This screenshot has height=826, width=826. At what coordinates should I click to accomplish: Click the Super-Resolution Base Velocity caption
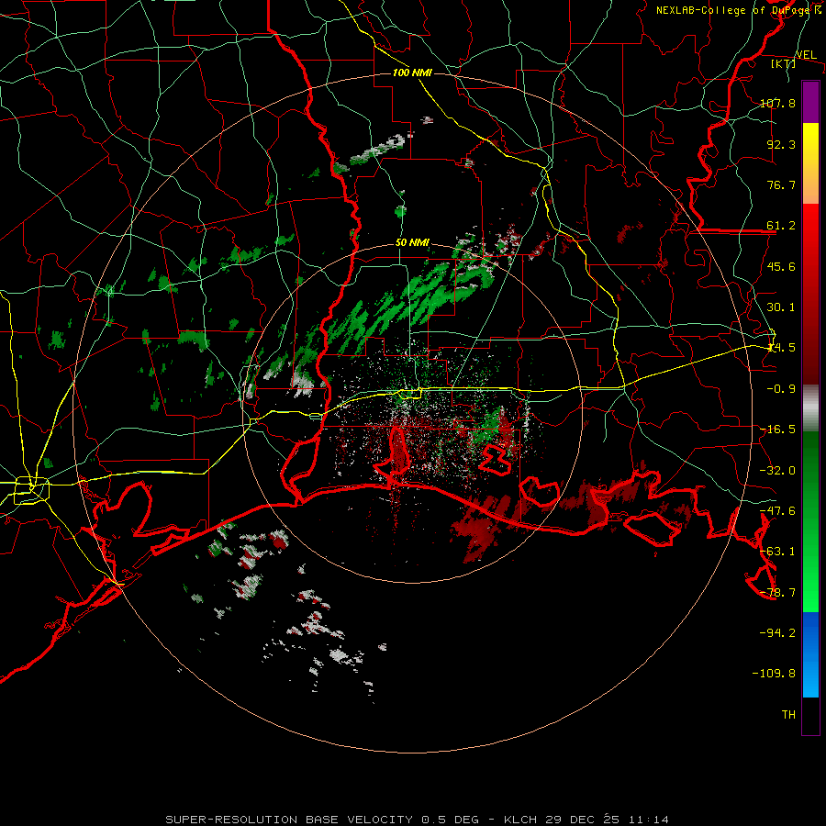tap(417, 820)
